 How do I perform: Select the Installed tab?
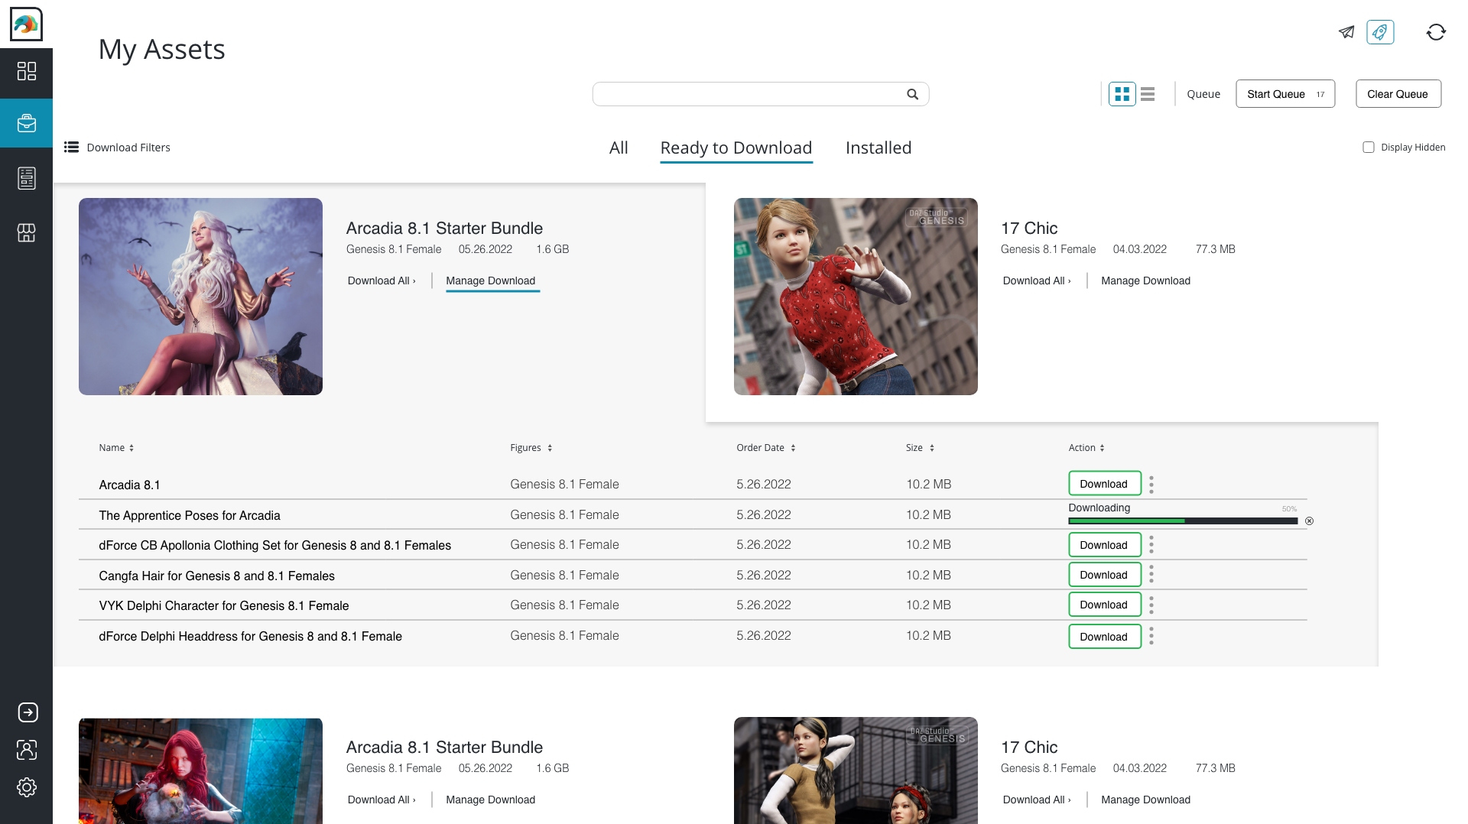[879, 148]
